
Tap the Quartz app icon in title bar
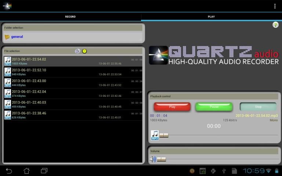(7, 6)
